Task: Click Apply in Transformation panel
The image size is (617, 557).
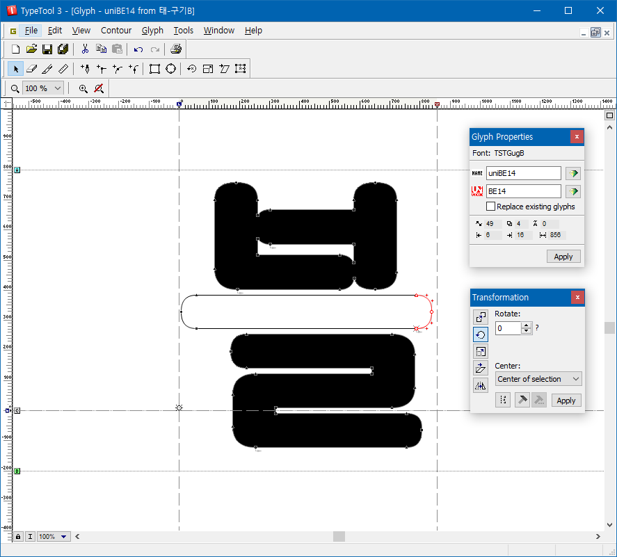Action: coord(566,401)
